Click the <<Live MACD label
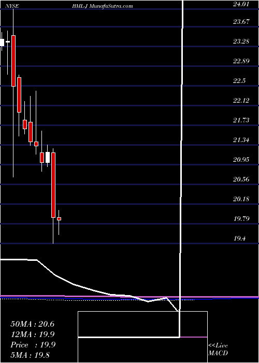The height and width of the screenshot is (363, 259). (218, 350)
